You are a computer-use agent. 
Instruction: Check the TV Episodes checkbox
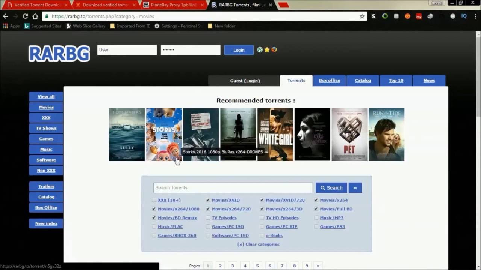pyautogui.click(x=208, y=218)
